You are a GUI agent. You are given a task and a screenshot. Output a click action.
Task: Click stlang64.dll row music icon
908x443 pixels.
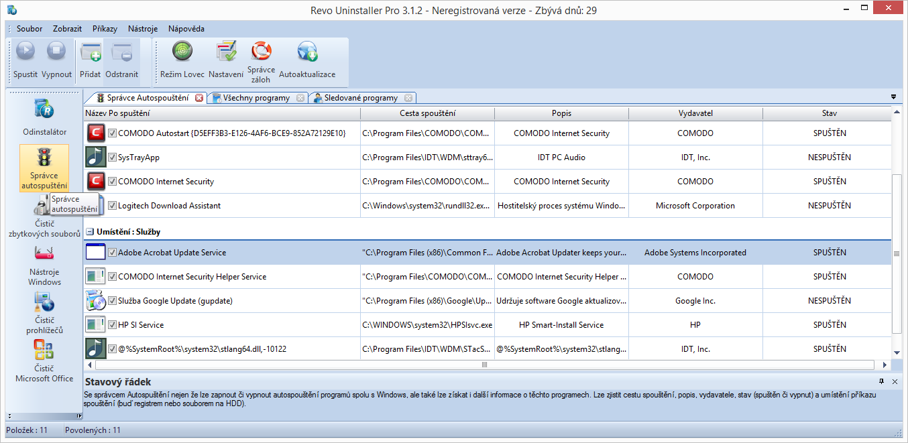96,349
